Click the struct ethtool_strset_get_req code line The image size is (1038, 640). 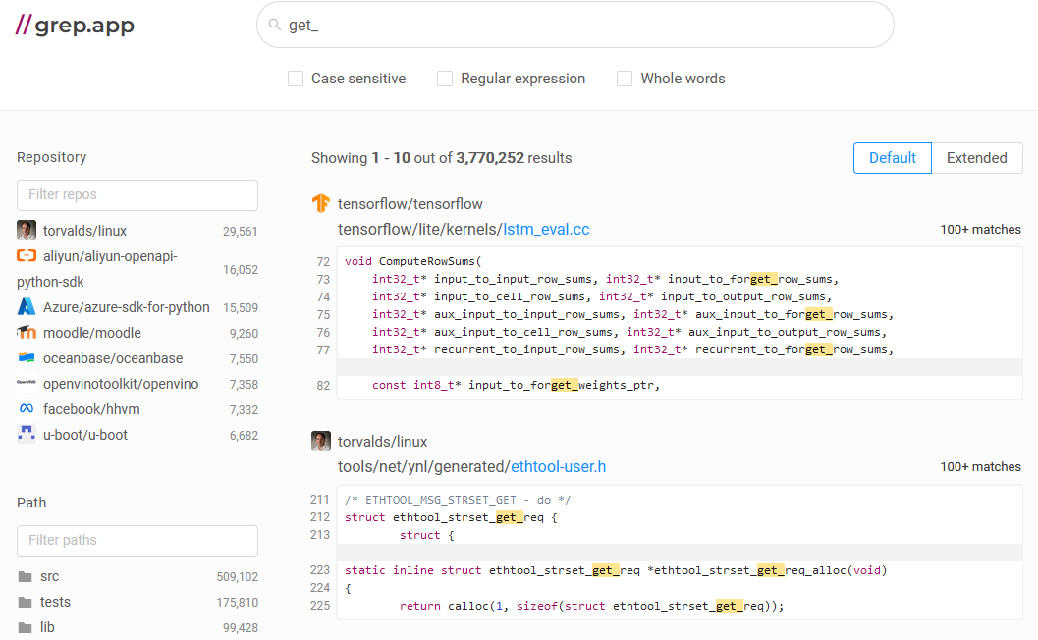pyautogui.click(x=451, y=517)
